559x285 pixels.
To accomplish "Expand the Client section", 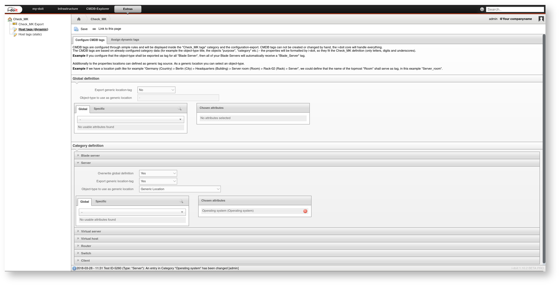I will click(x=307, y=261).
